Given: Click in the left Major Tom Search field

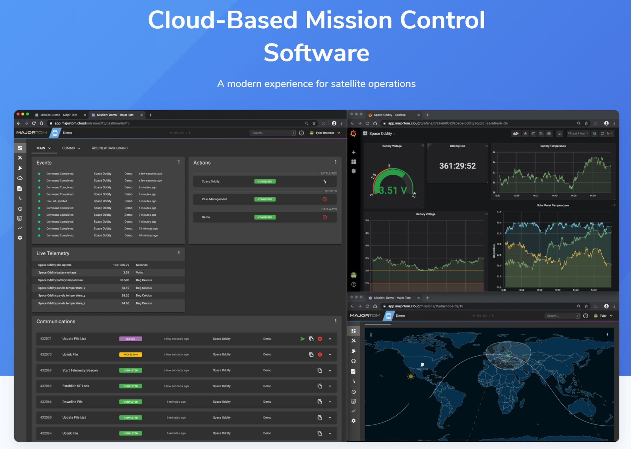Looking at the screenshot, I should (x=272, y=133).
